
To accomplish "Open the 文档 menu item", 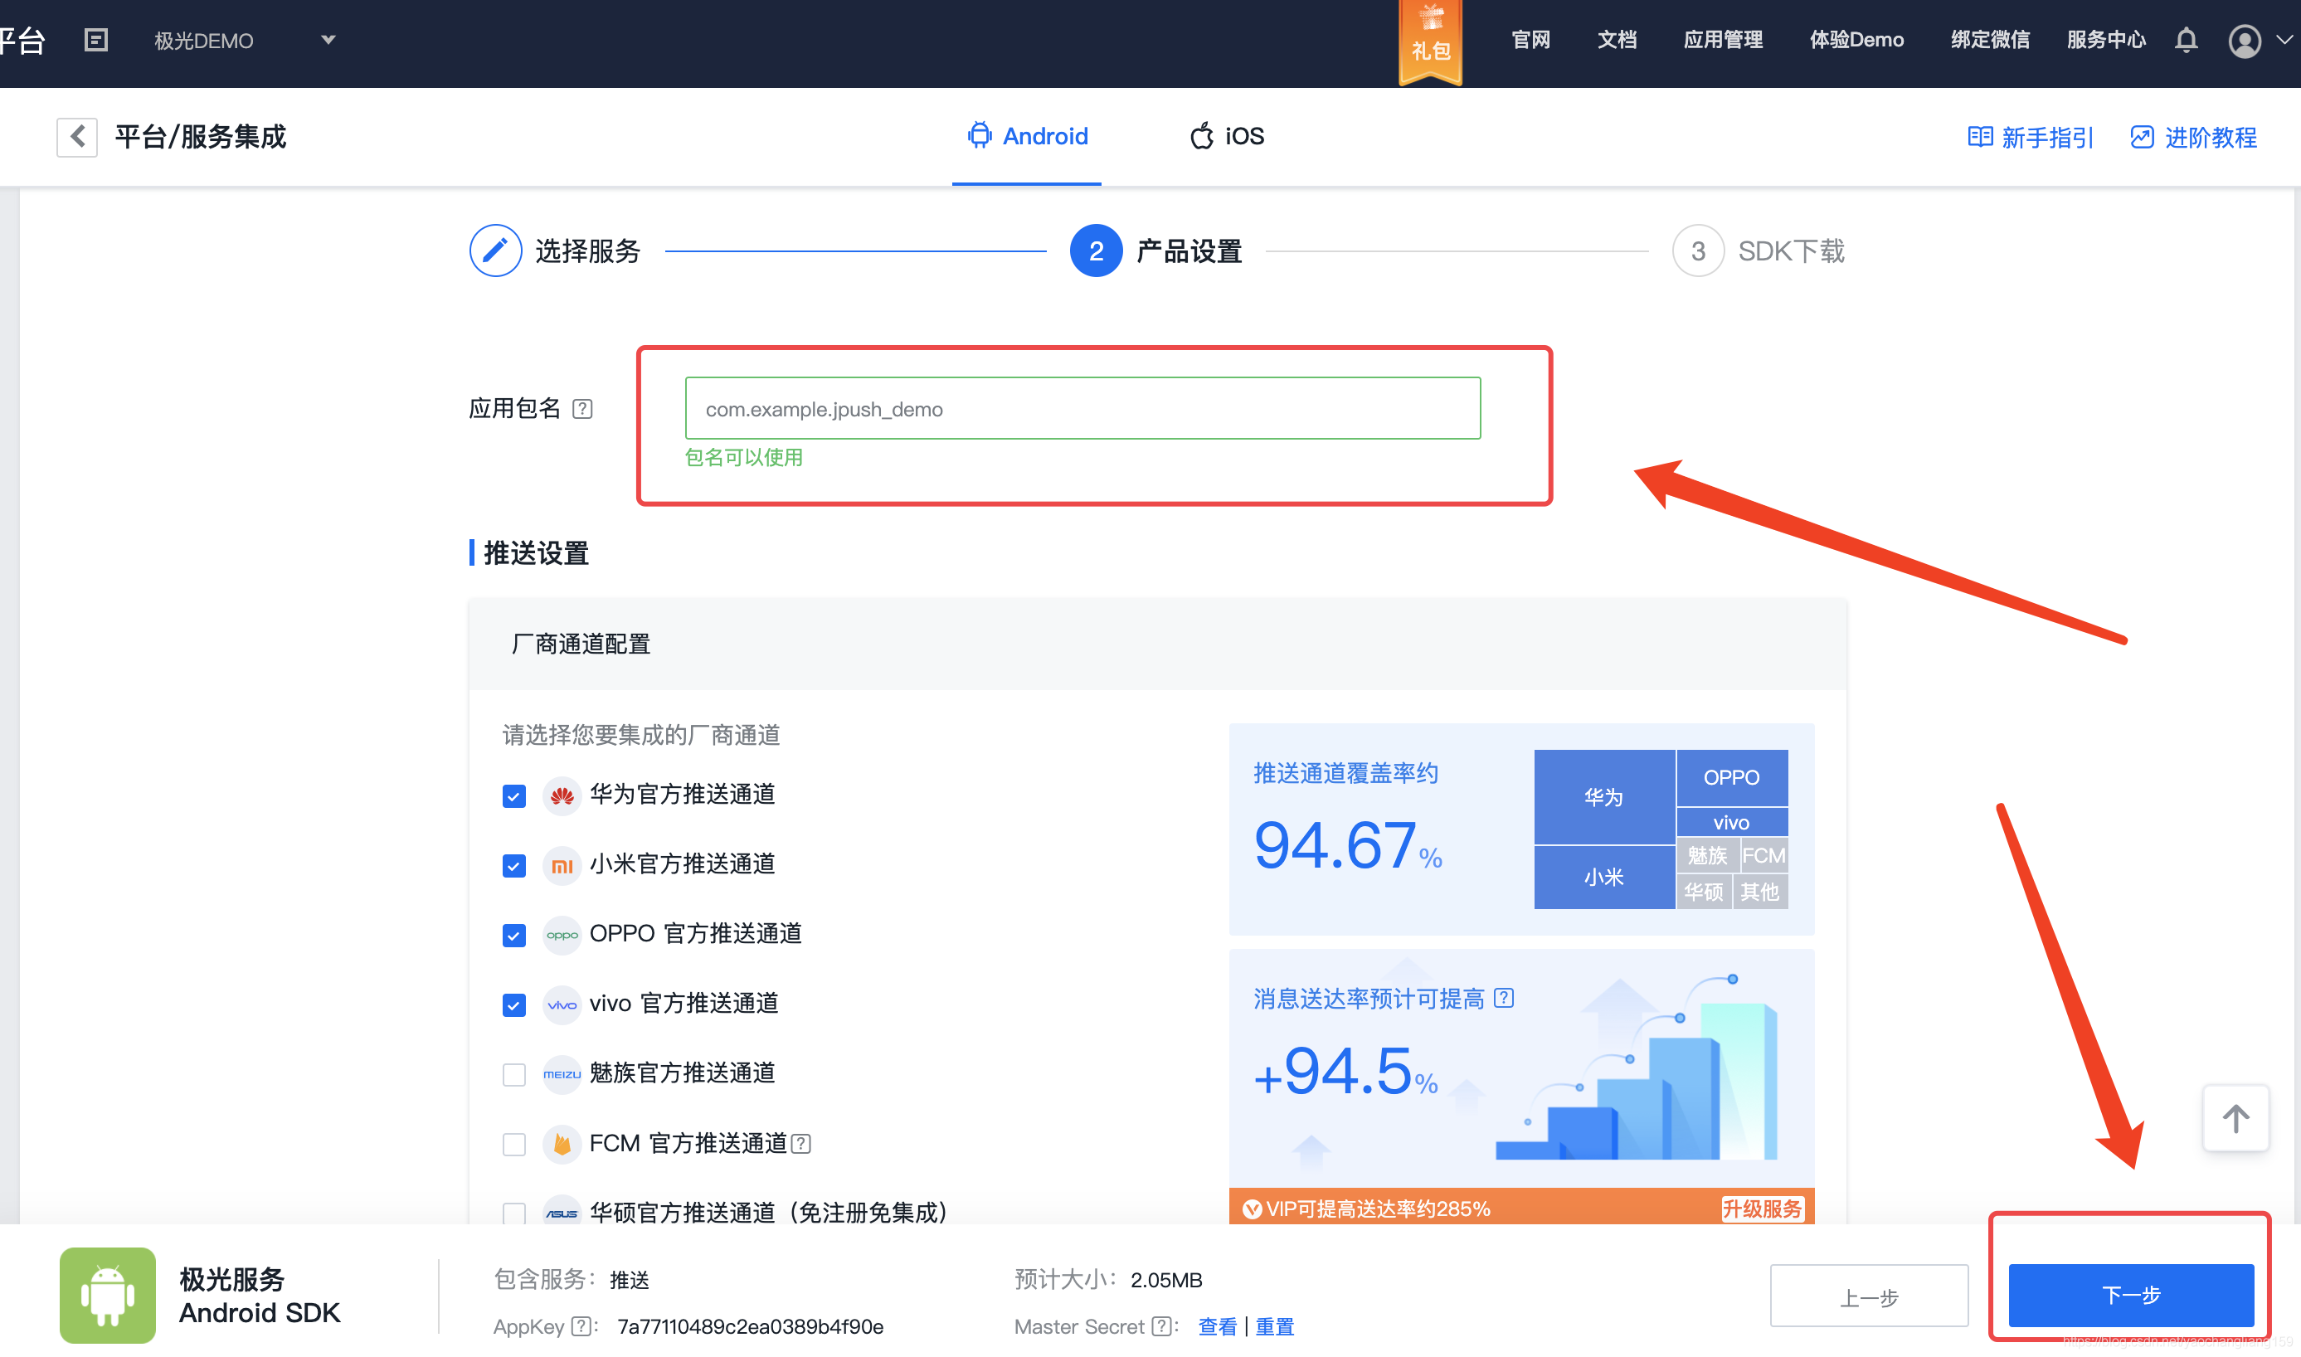I will pos(1617,41).
